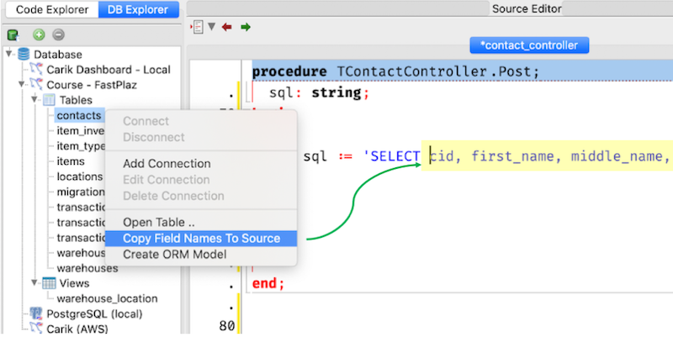Screen dimensions: 673x337
Task: Click the red back arrow in the editor toolbar
Action: [x=226, y=28]
